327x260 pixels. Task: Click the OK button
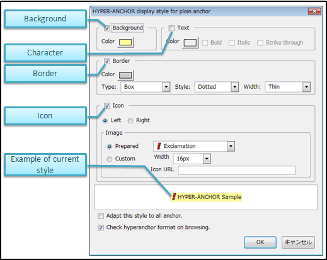coord(260,242)
